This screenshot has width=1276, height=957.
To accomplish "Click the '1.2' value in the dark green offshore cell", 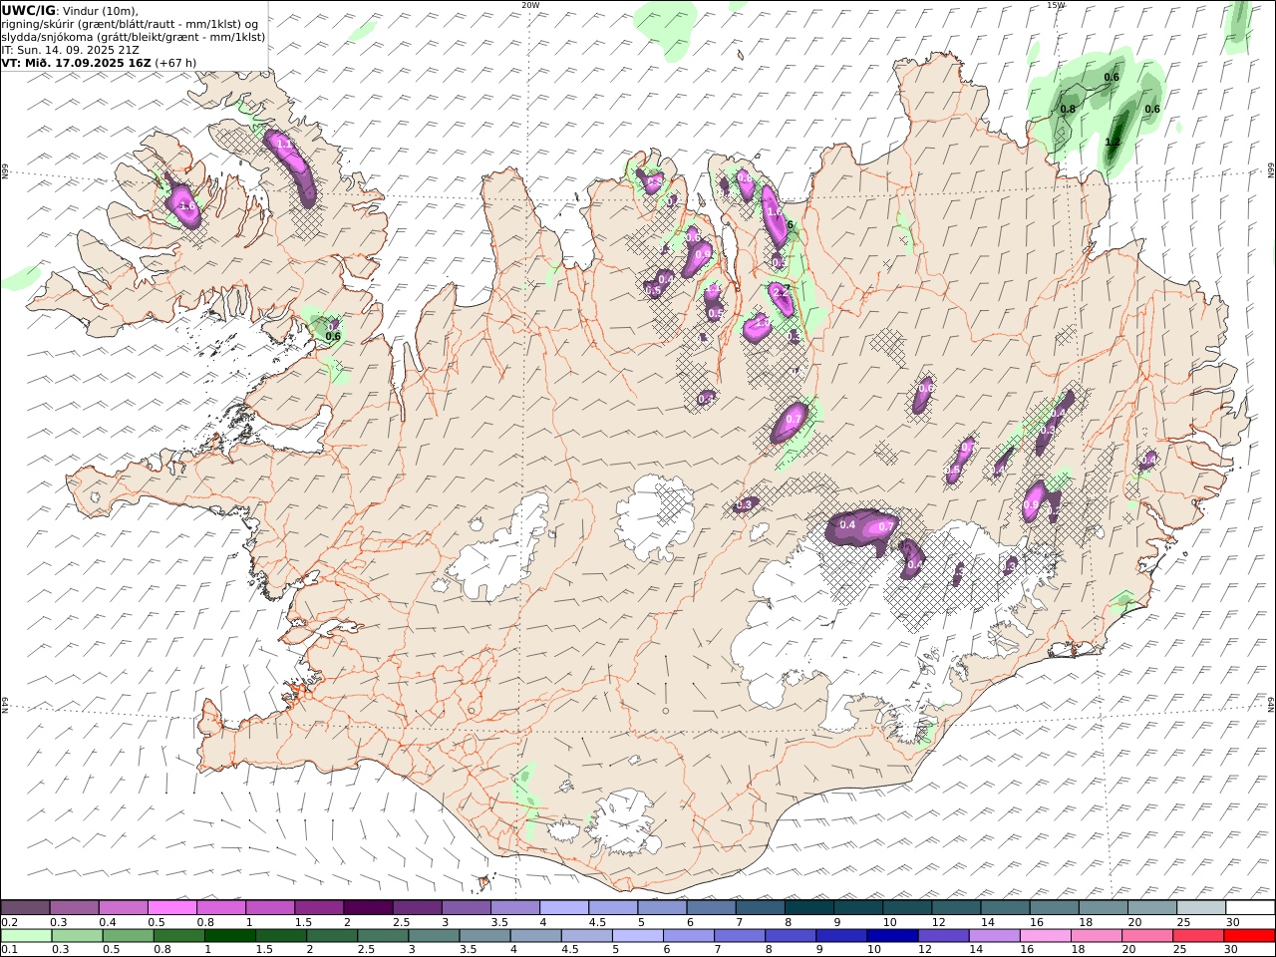I will 1113,143.
